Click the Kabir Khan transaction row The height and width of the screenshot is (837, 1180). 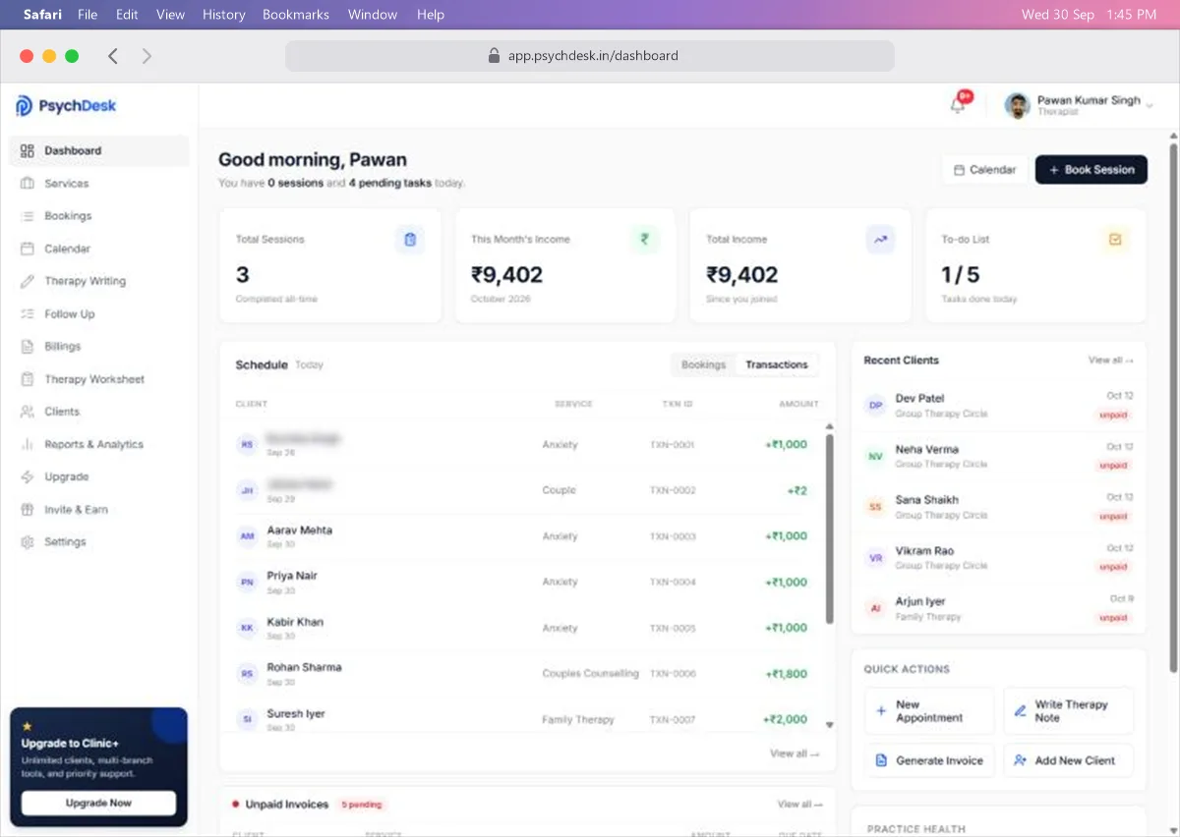coord(522,628)
